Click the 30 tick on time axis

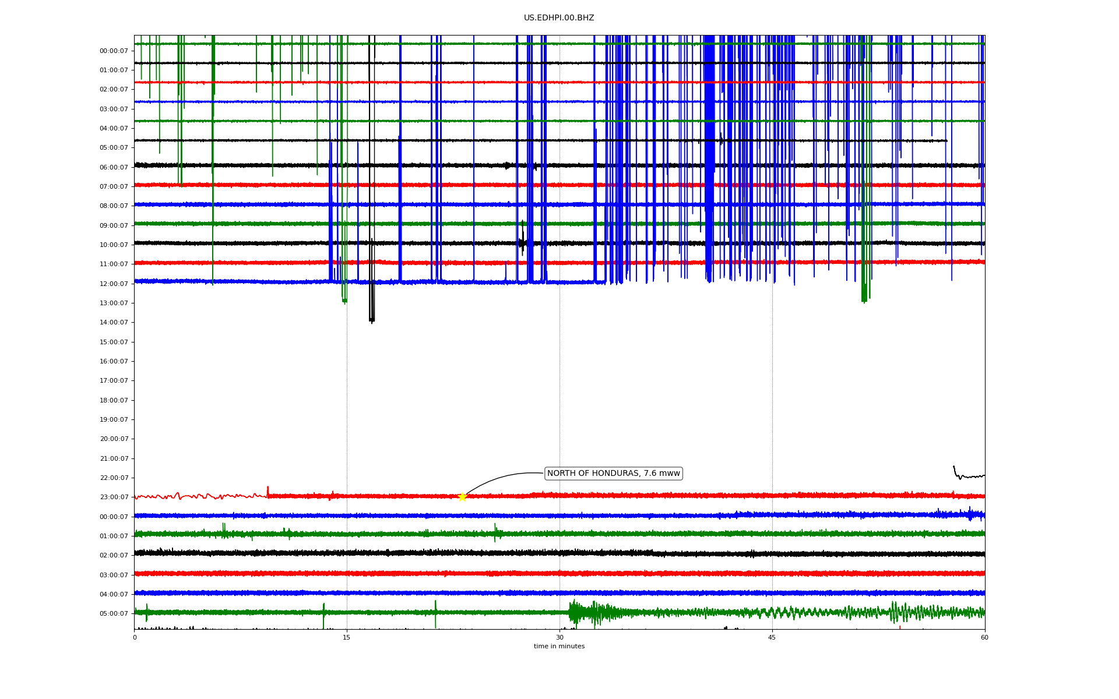(559, 637)
